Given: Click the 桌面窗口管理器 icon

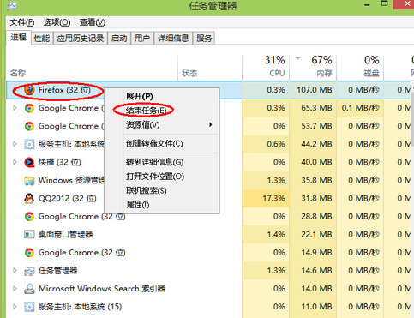Looking at the screenshot, I should coord(29,235).
